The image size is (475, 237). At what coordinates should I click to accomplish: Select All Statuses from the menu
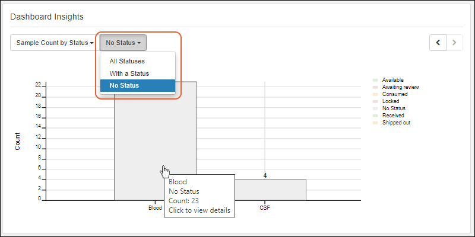click(127, 61)
